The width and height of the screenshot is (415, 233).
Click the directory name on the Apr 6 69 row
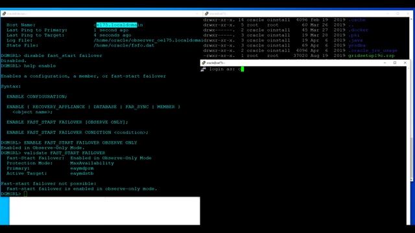pos(357,45)
